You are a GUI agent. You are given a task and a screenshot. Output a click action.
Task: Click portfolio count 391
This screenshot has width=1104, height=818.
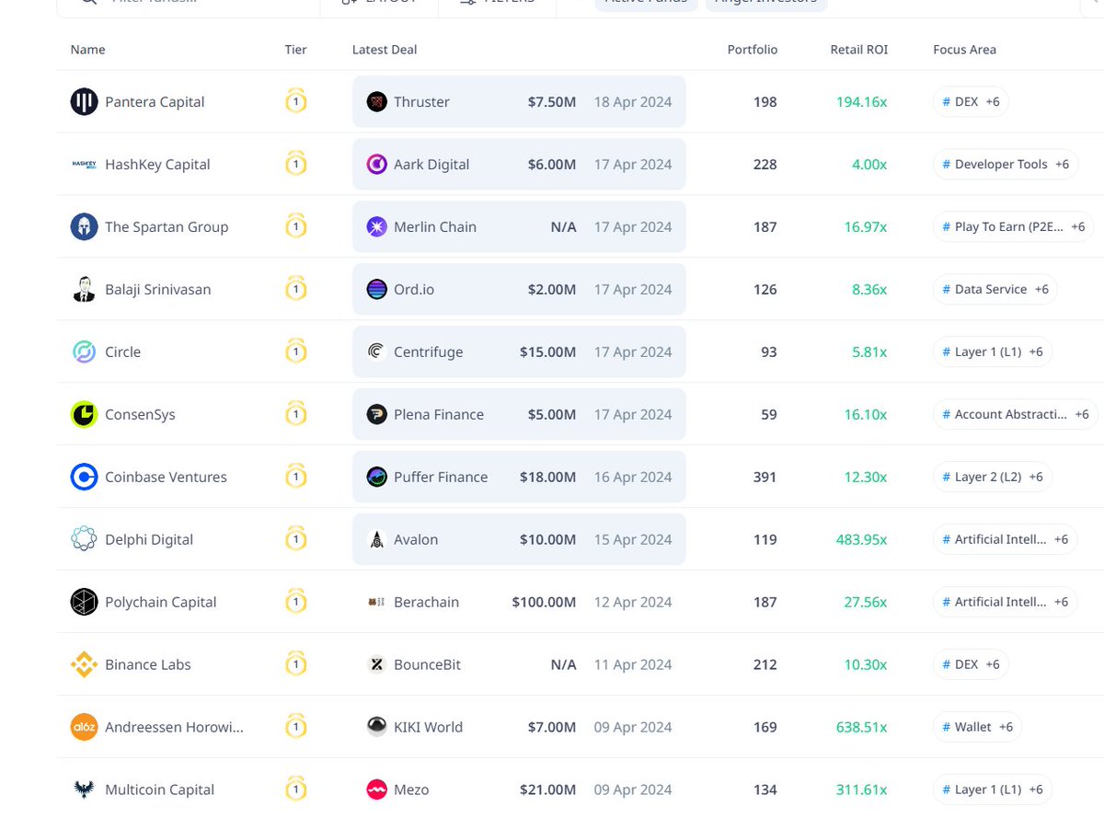click(765, 478)
